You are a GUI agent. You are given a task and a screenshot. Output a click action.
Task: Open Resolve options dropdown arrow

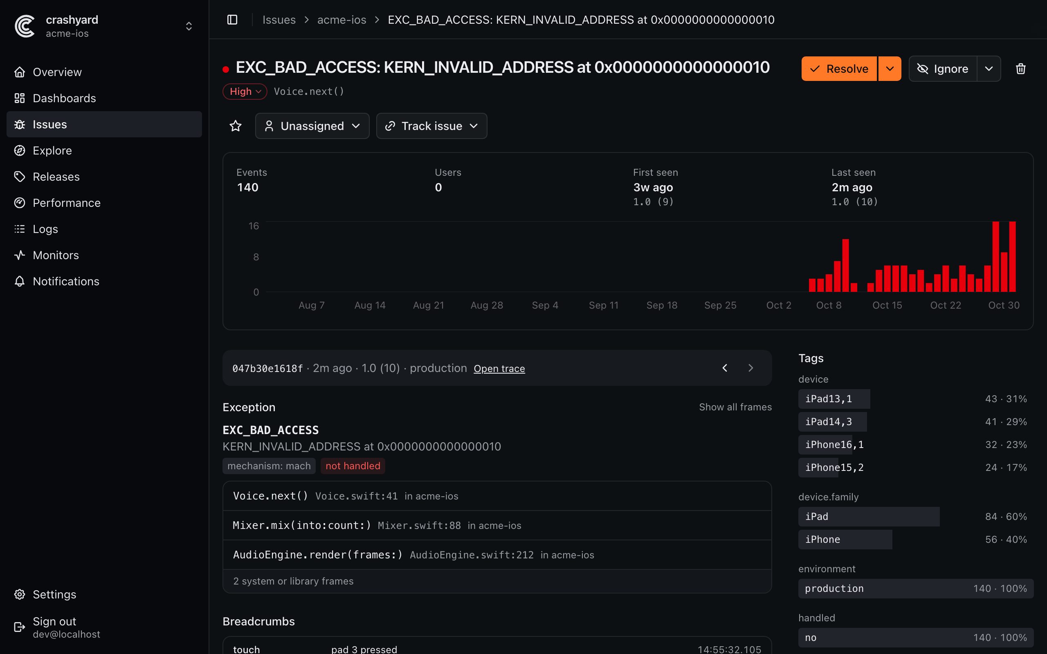tap(890, 69)
